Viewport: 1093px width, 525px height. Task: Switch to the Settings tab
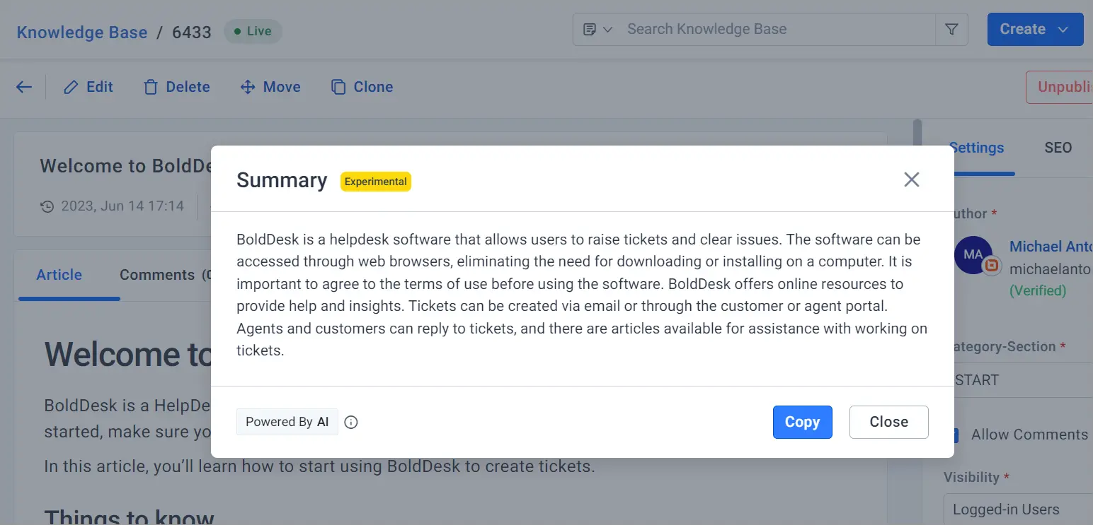click(976, 148)
